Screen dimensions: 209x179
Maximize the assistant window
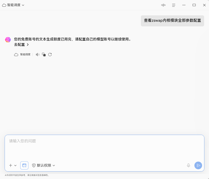tap(194, 5)
